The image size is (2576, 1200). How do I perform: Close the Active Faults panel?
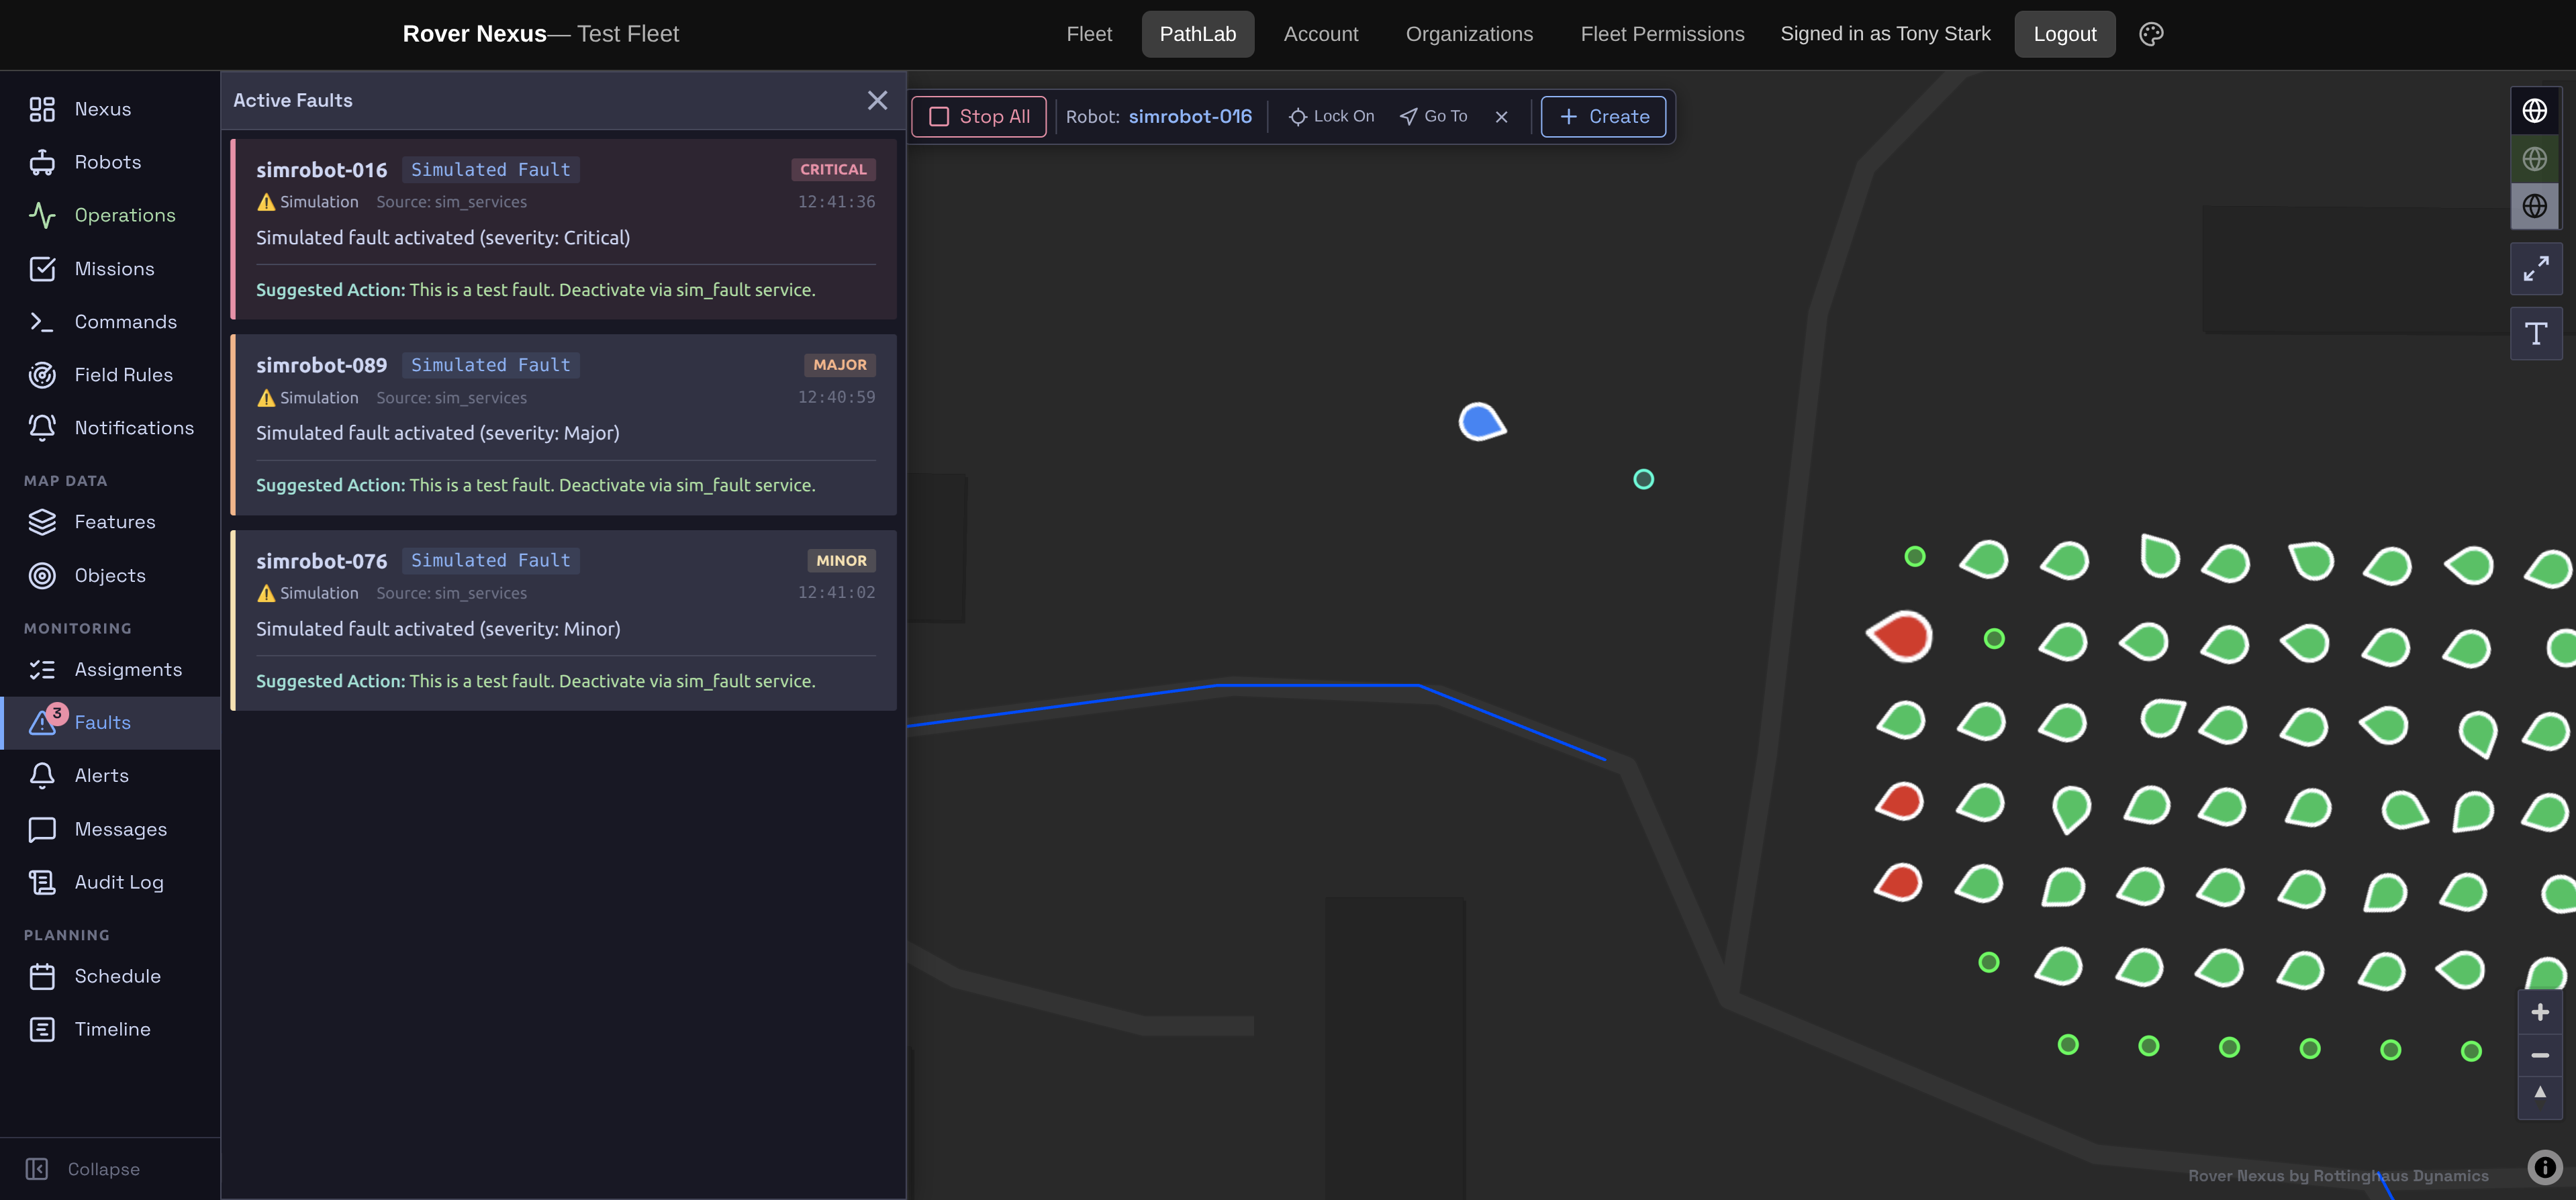877,100
